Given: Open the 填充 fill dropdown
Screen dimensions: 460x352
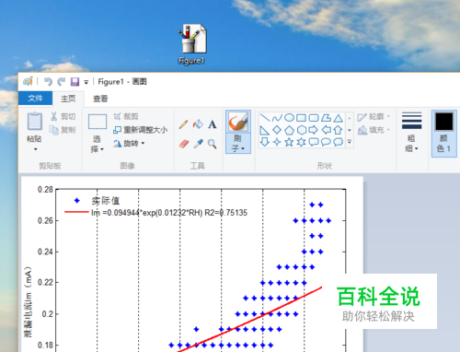Looking at the screenshot, I should click(374, 130).
